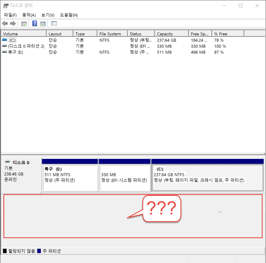Sort by the Status column header

pos(141,34)
